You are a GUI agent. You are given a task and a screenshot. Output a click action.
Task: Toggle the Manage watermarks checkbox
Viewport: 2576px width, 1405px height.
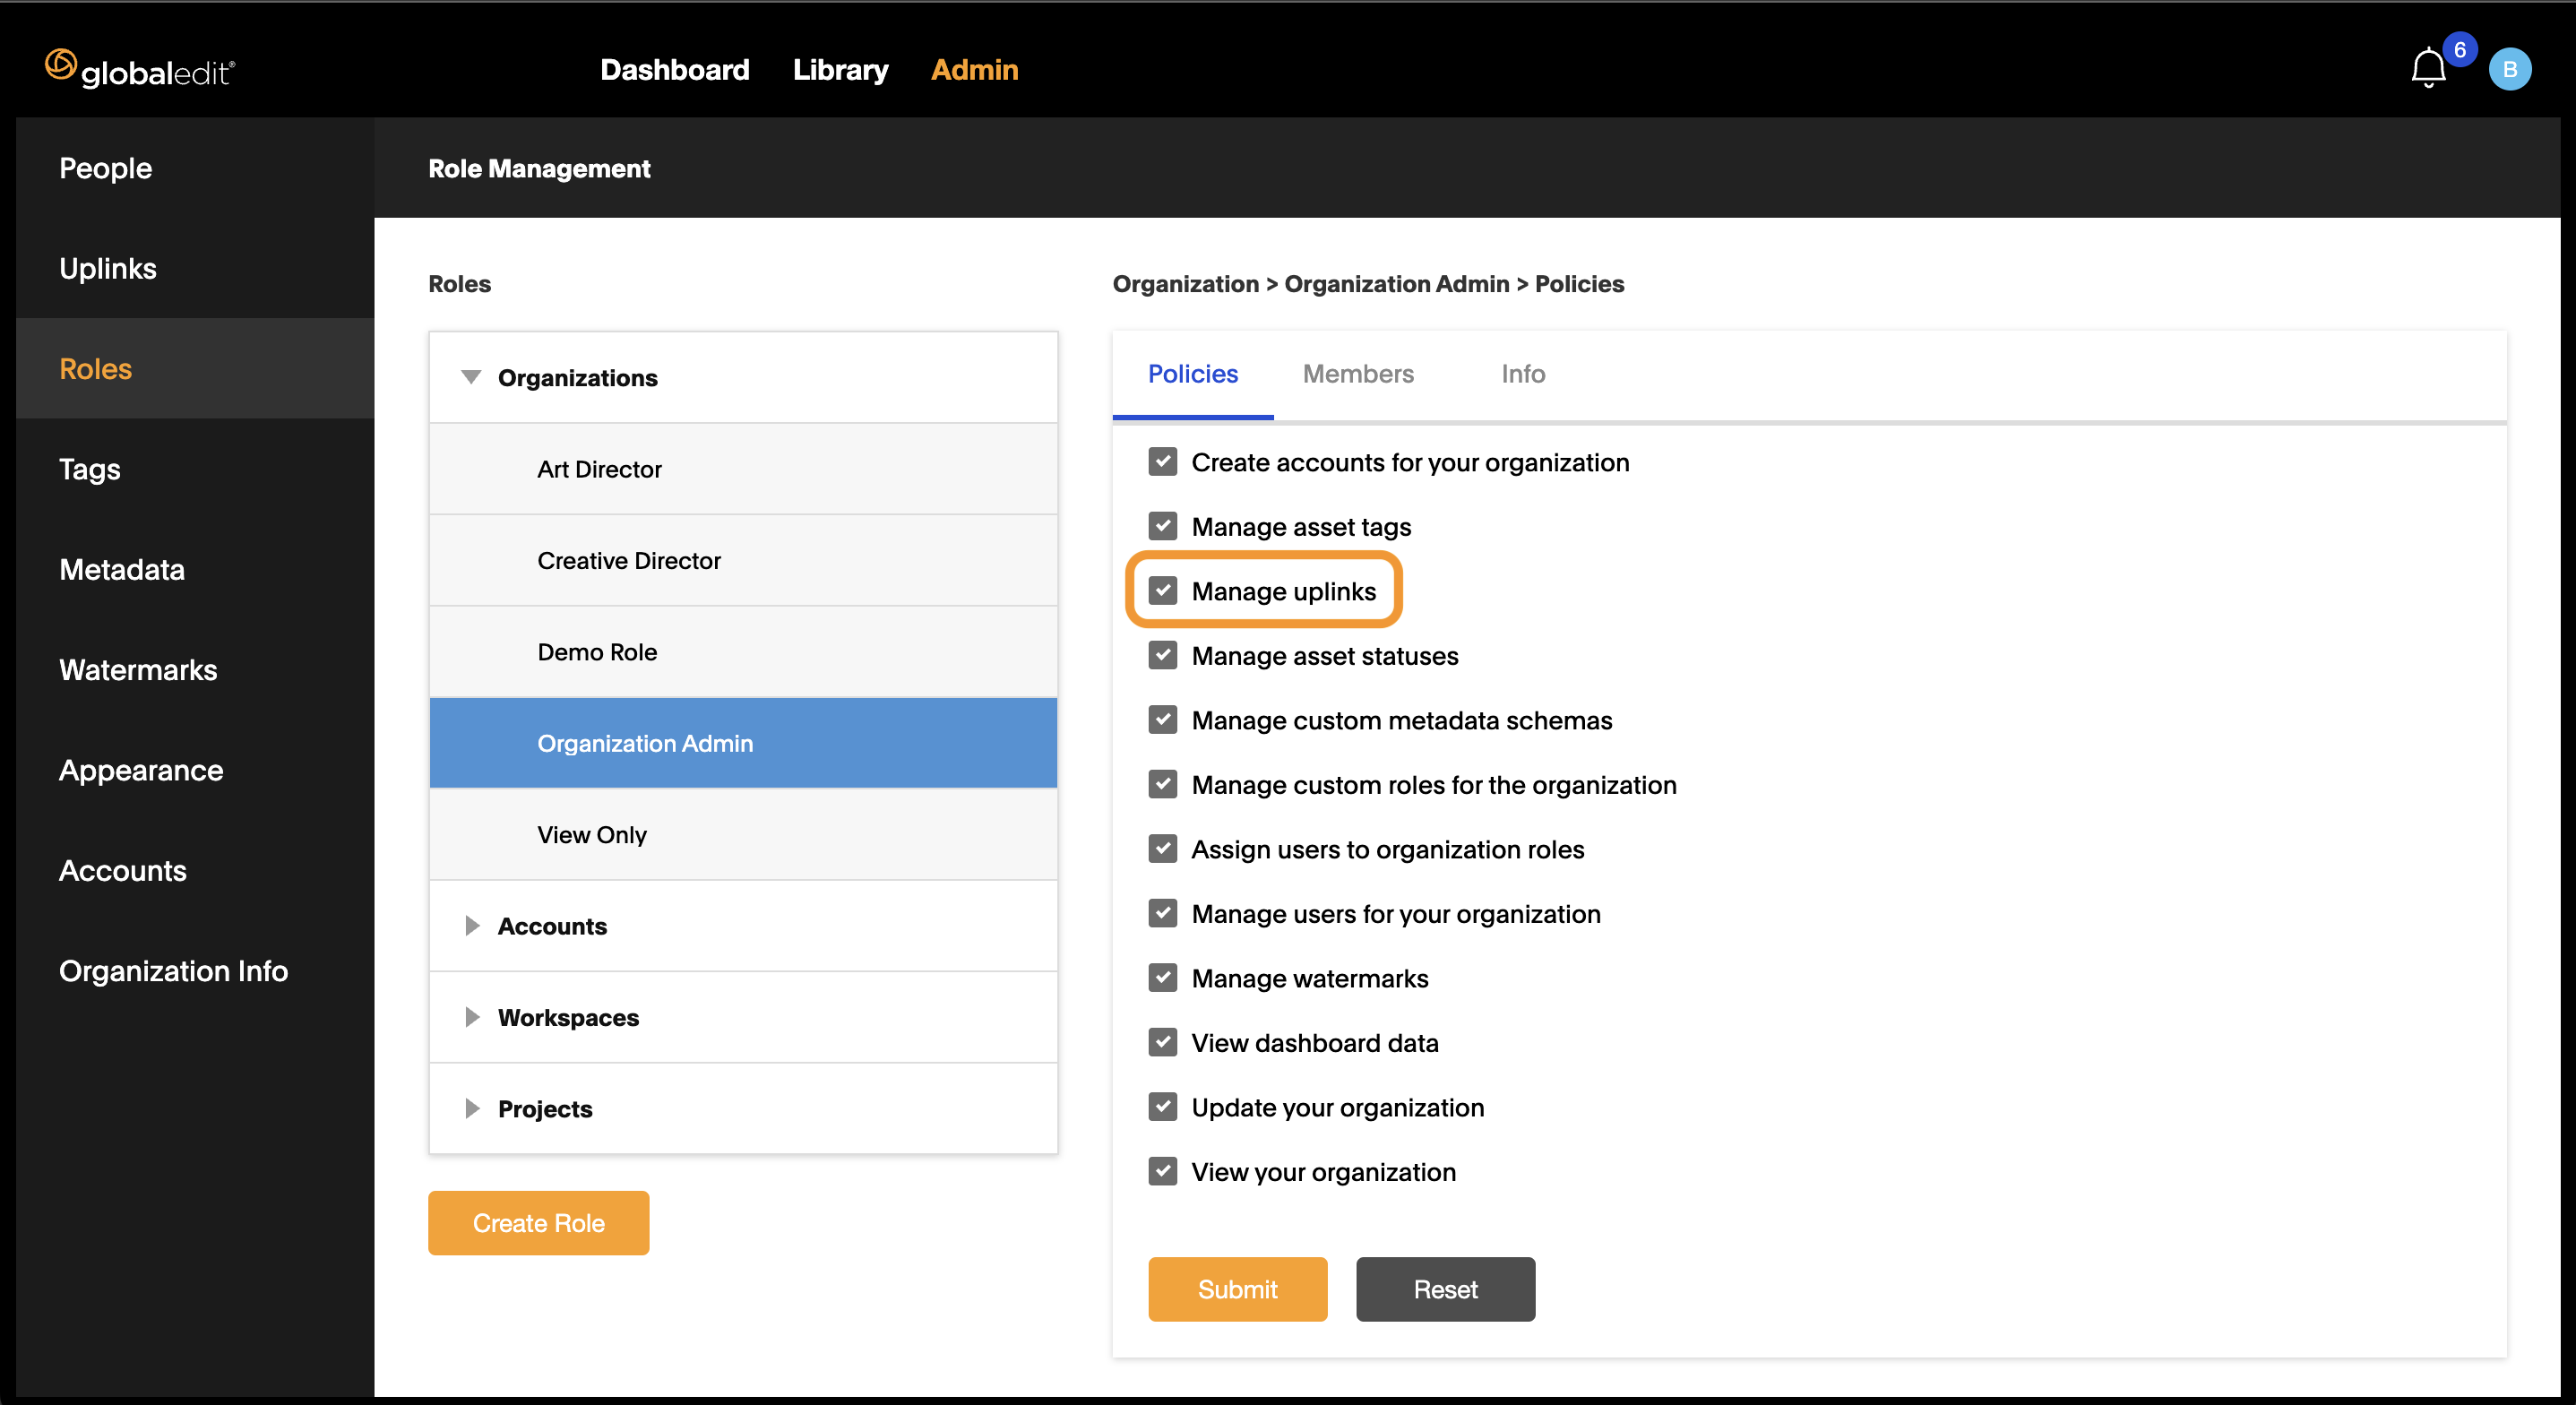pos(1162,978)
